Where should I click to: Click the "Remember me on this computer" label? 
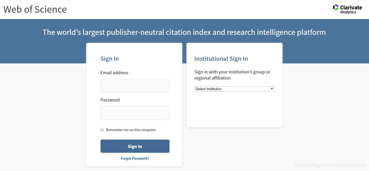[x=131, y=130]
